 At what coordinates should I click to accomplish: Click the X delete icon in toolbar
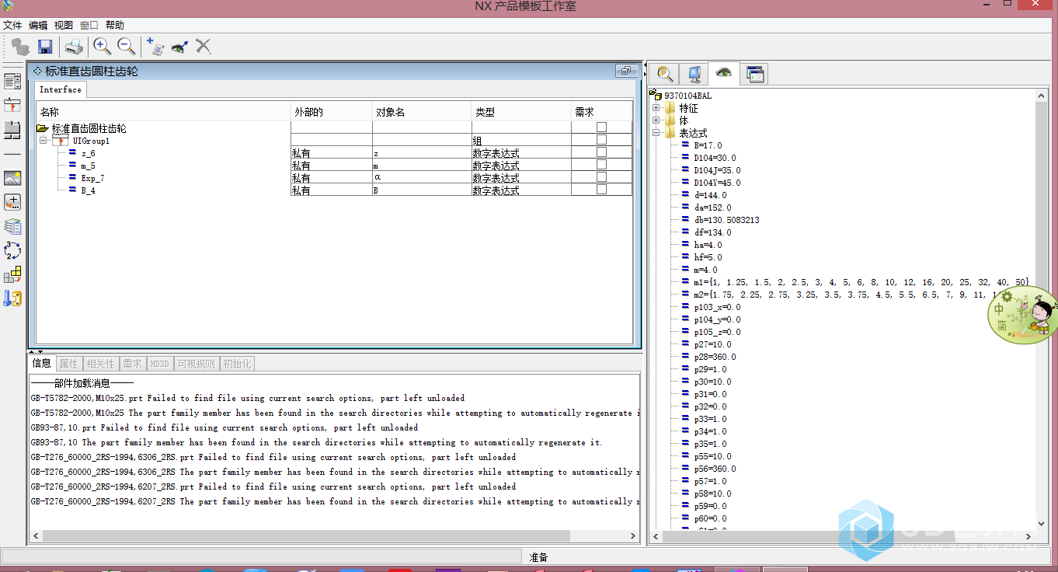pyautogui.click(x=204, y=47)
